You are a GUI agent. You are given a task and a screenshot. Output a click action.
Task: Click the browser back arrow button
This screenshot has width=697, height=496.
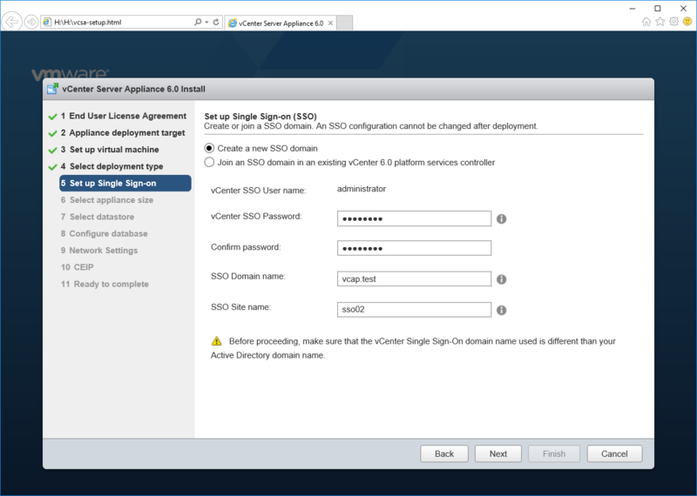[12, 22]
